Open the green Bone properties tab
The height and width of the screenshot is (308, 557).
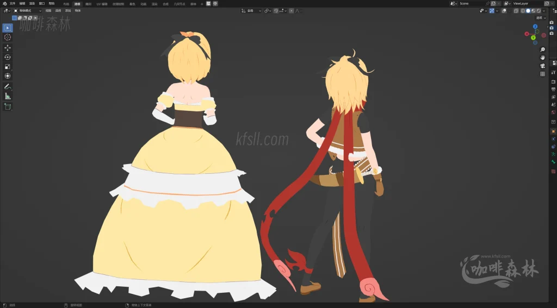[x=553, y=162]
